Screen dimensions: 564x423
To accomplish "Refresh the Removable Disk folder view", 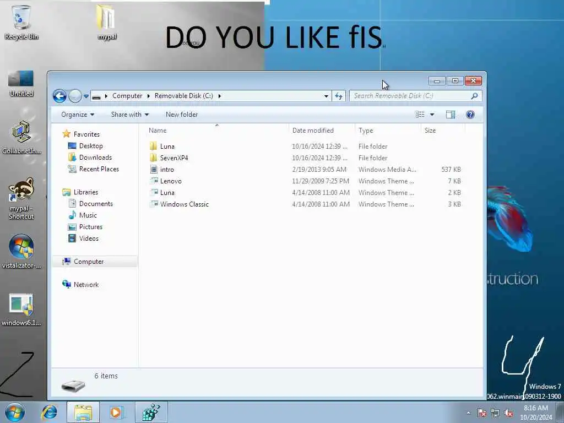I will coord(339,96).
